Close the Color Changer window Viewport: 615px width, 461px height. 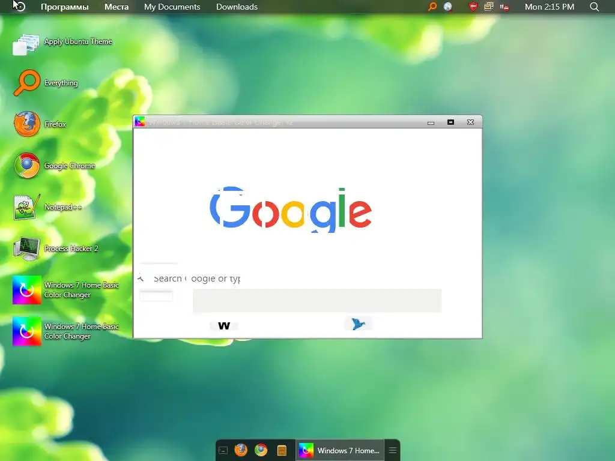(x=471, y=122)
